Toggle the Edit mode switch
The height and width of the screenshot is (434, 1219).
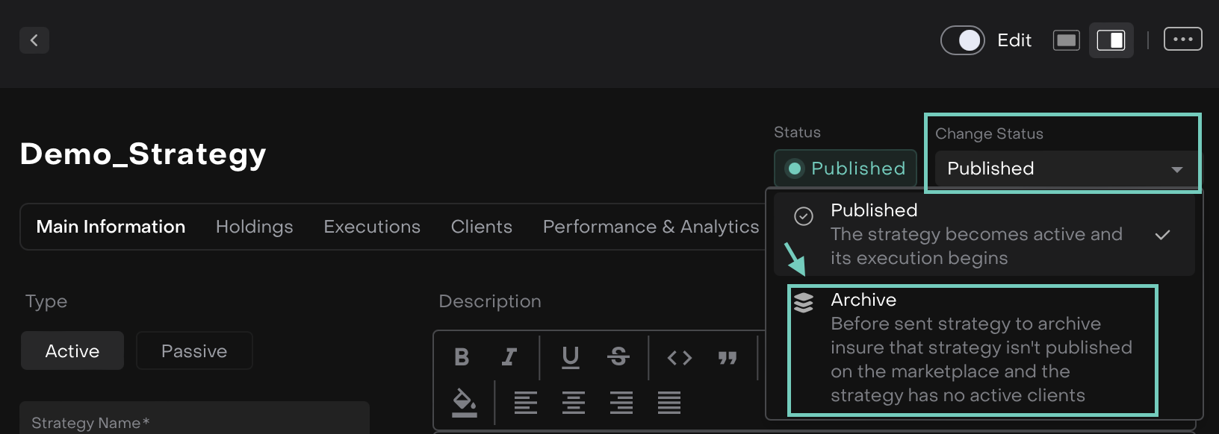pyautogui.click(x=962, y=40)
